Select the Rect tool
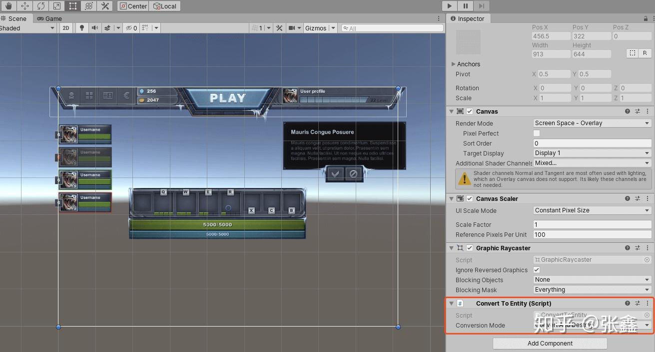This screenshot has height=352, width=655. click(72, 6)
